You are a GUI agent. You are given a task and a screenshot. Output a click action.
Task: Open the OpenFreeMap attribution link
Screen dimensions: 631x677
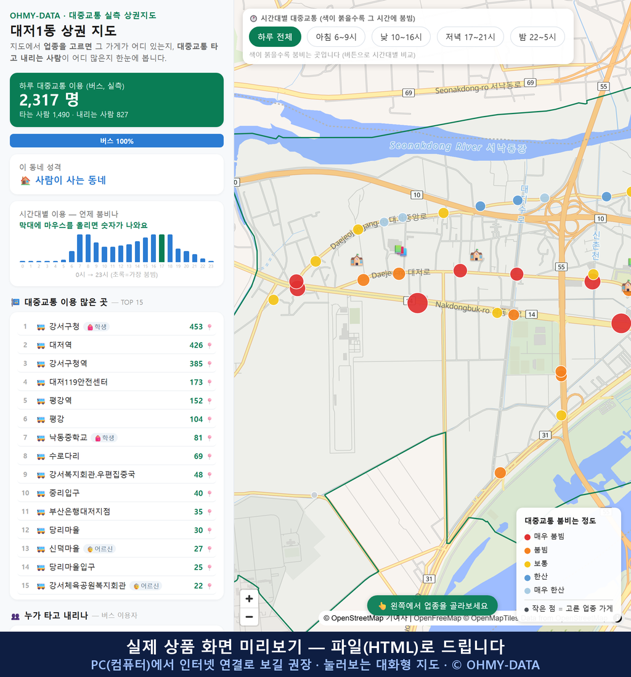click(438, 618)
